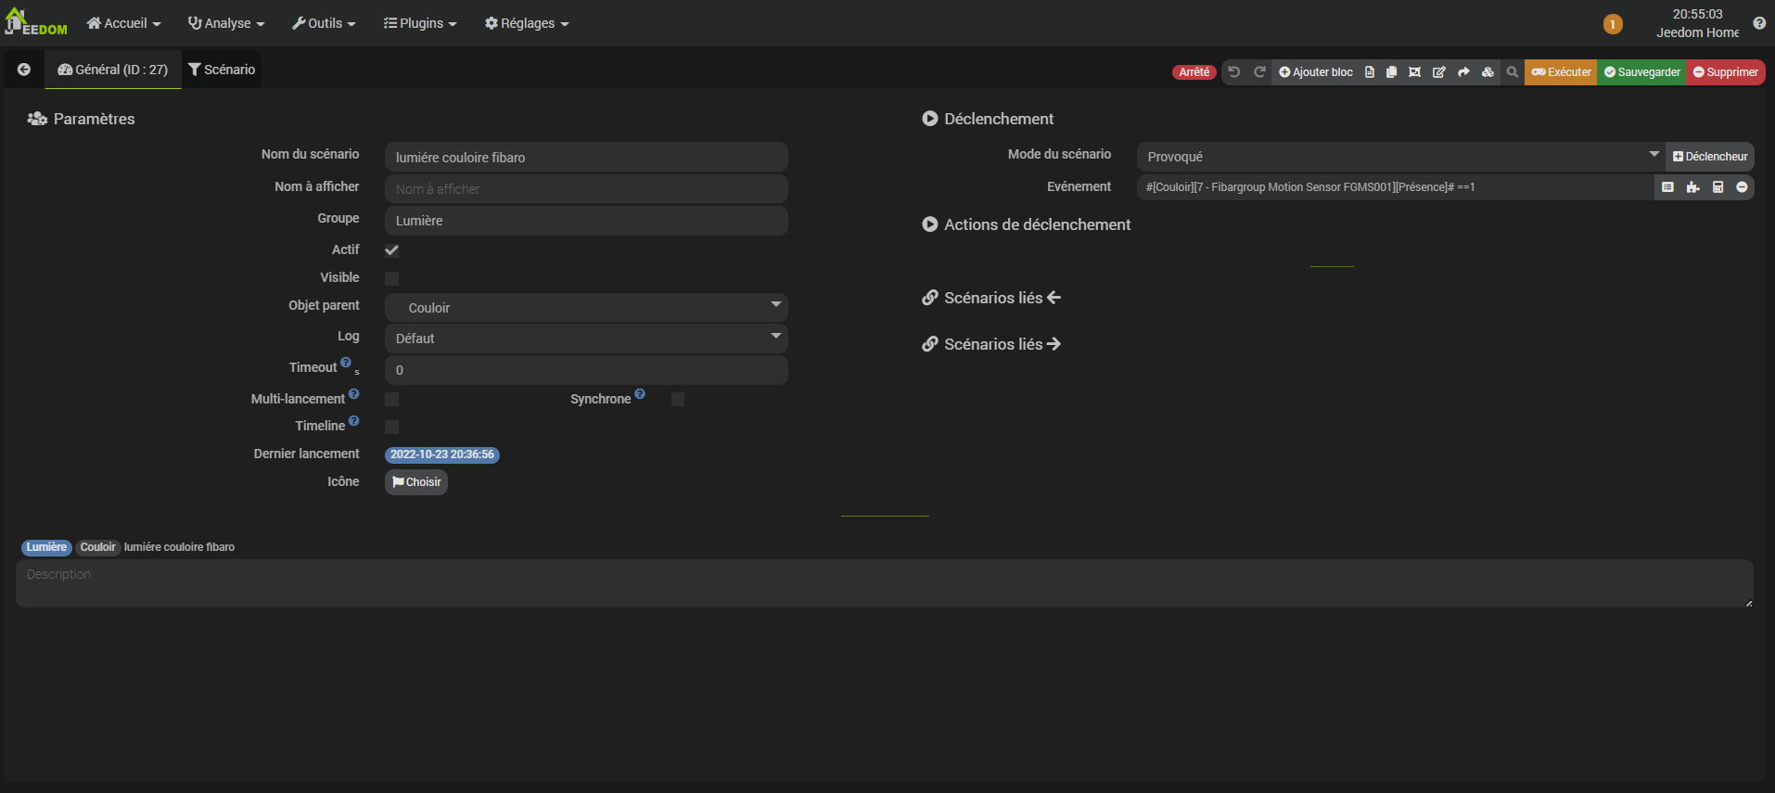
Task: Click the share arrow export icon
Action: click(x=1463, y=72)
